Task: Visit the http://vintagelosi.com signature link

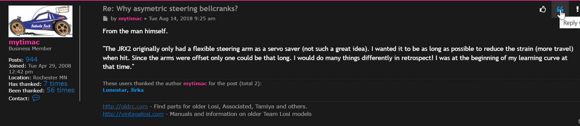Action: click(133, 114)
